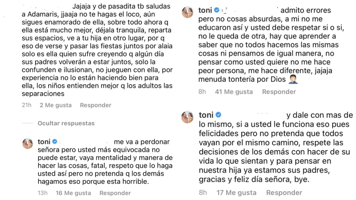This screenshot has width=356, height=200.
Task: Tap the verified badge on the bottom-right toni comment
Action: (219, 114)
